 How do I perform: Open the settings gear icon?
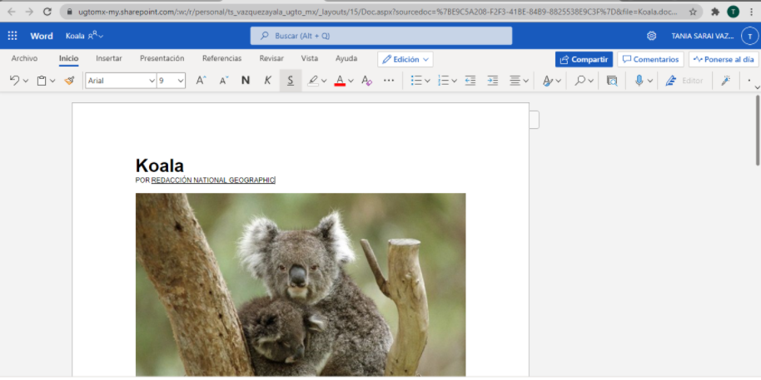tap(651, 36)
